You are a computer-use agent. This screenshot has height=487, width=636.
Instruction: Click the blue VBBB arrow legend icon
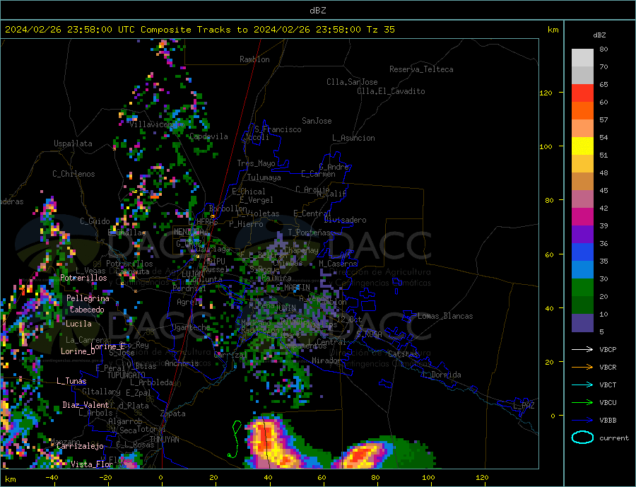click(x=582, y=421)
